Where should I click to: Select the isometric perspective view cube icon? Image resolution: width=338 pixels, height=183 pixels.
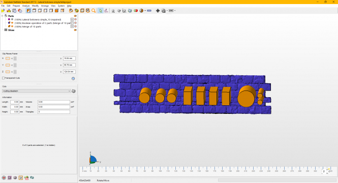[x=28, y=11]
